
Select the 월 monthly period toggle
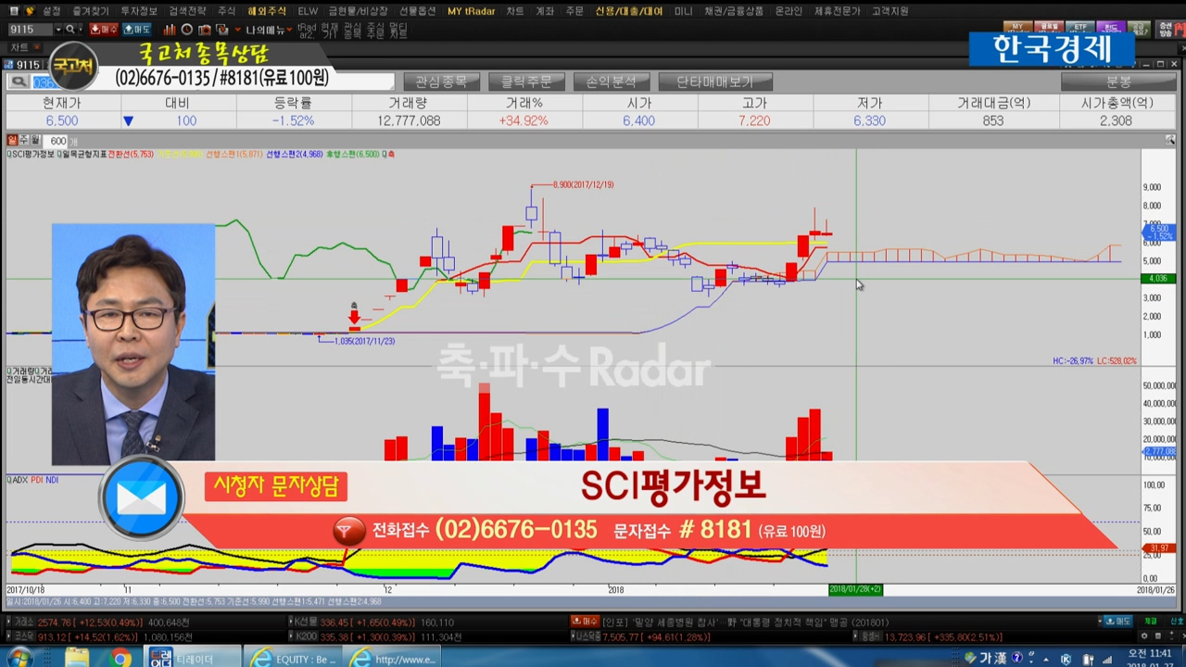pos(35,141)
